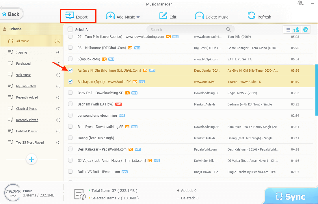Switch to list view icon

click(x=288, y=30)
